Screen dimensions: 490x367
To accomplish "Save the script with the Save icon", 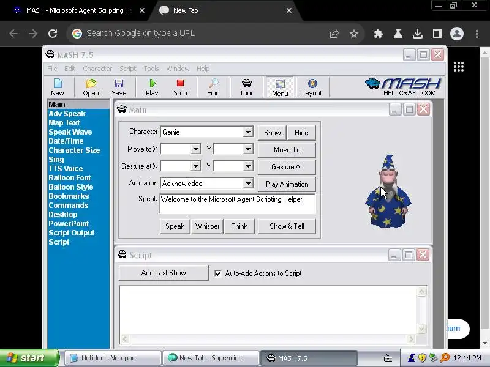I will point(119,87).
